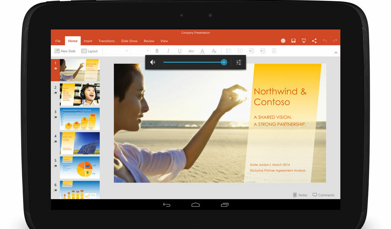The width and height of the screenshot is (391, 229).
Task: Open the sound settings sliders icon
Action: [239, 62]
